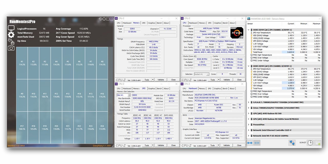The width and height of the screenshot is (328, 164).
Task: Click the history clock icon in RunMemtestPro title bar
Action: (x=100, y=19)
